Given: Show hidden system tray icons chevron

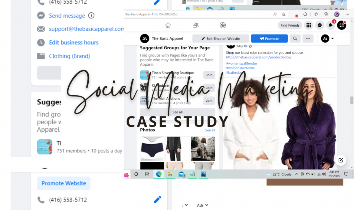Looking at the screenshot, I should pos(297,174).
